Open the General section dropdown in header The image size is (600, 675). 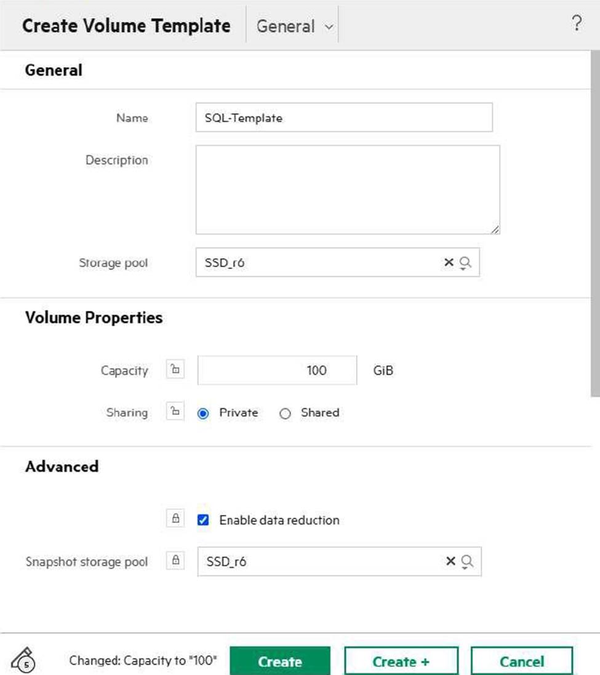pos(294,26)
